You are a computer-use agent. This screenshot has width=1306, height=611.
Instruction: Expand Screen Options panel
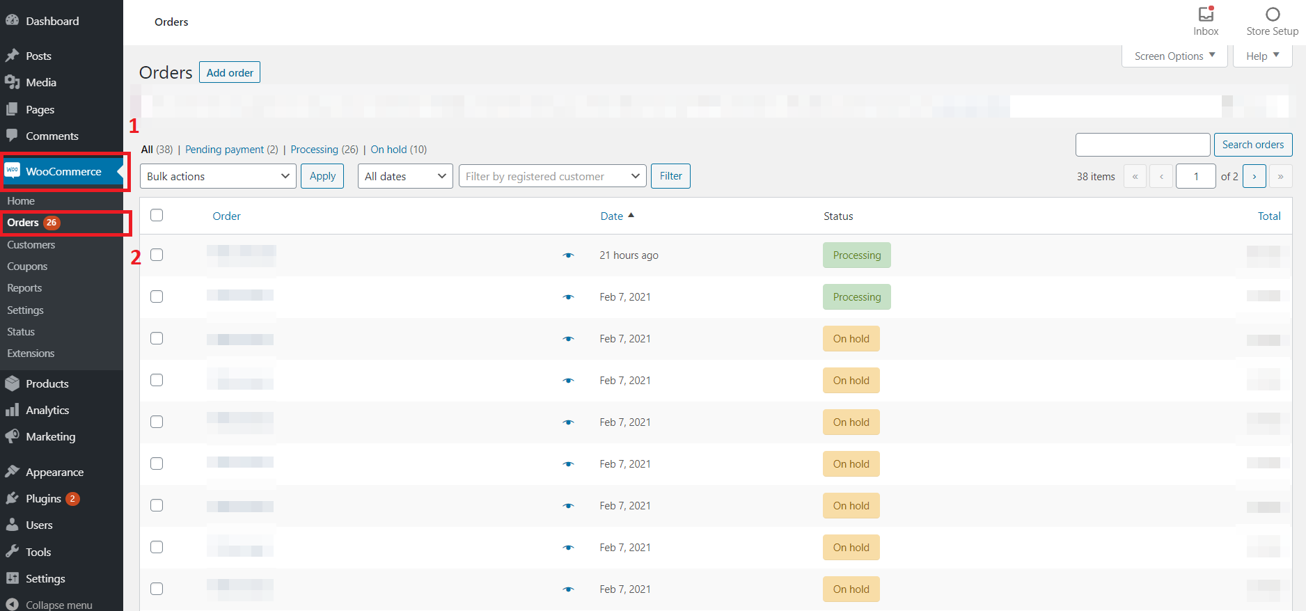click(1174, 56)
